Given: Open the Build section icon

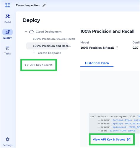Looking at the screenshot, I should [7, 16].
